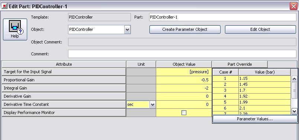This screenshot has height=140, width=299.
Task: Close the Edit Part dialog
Action: pyautogui.click(x=293, y=6)
